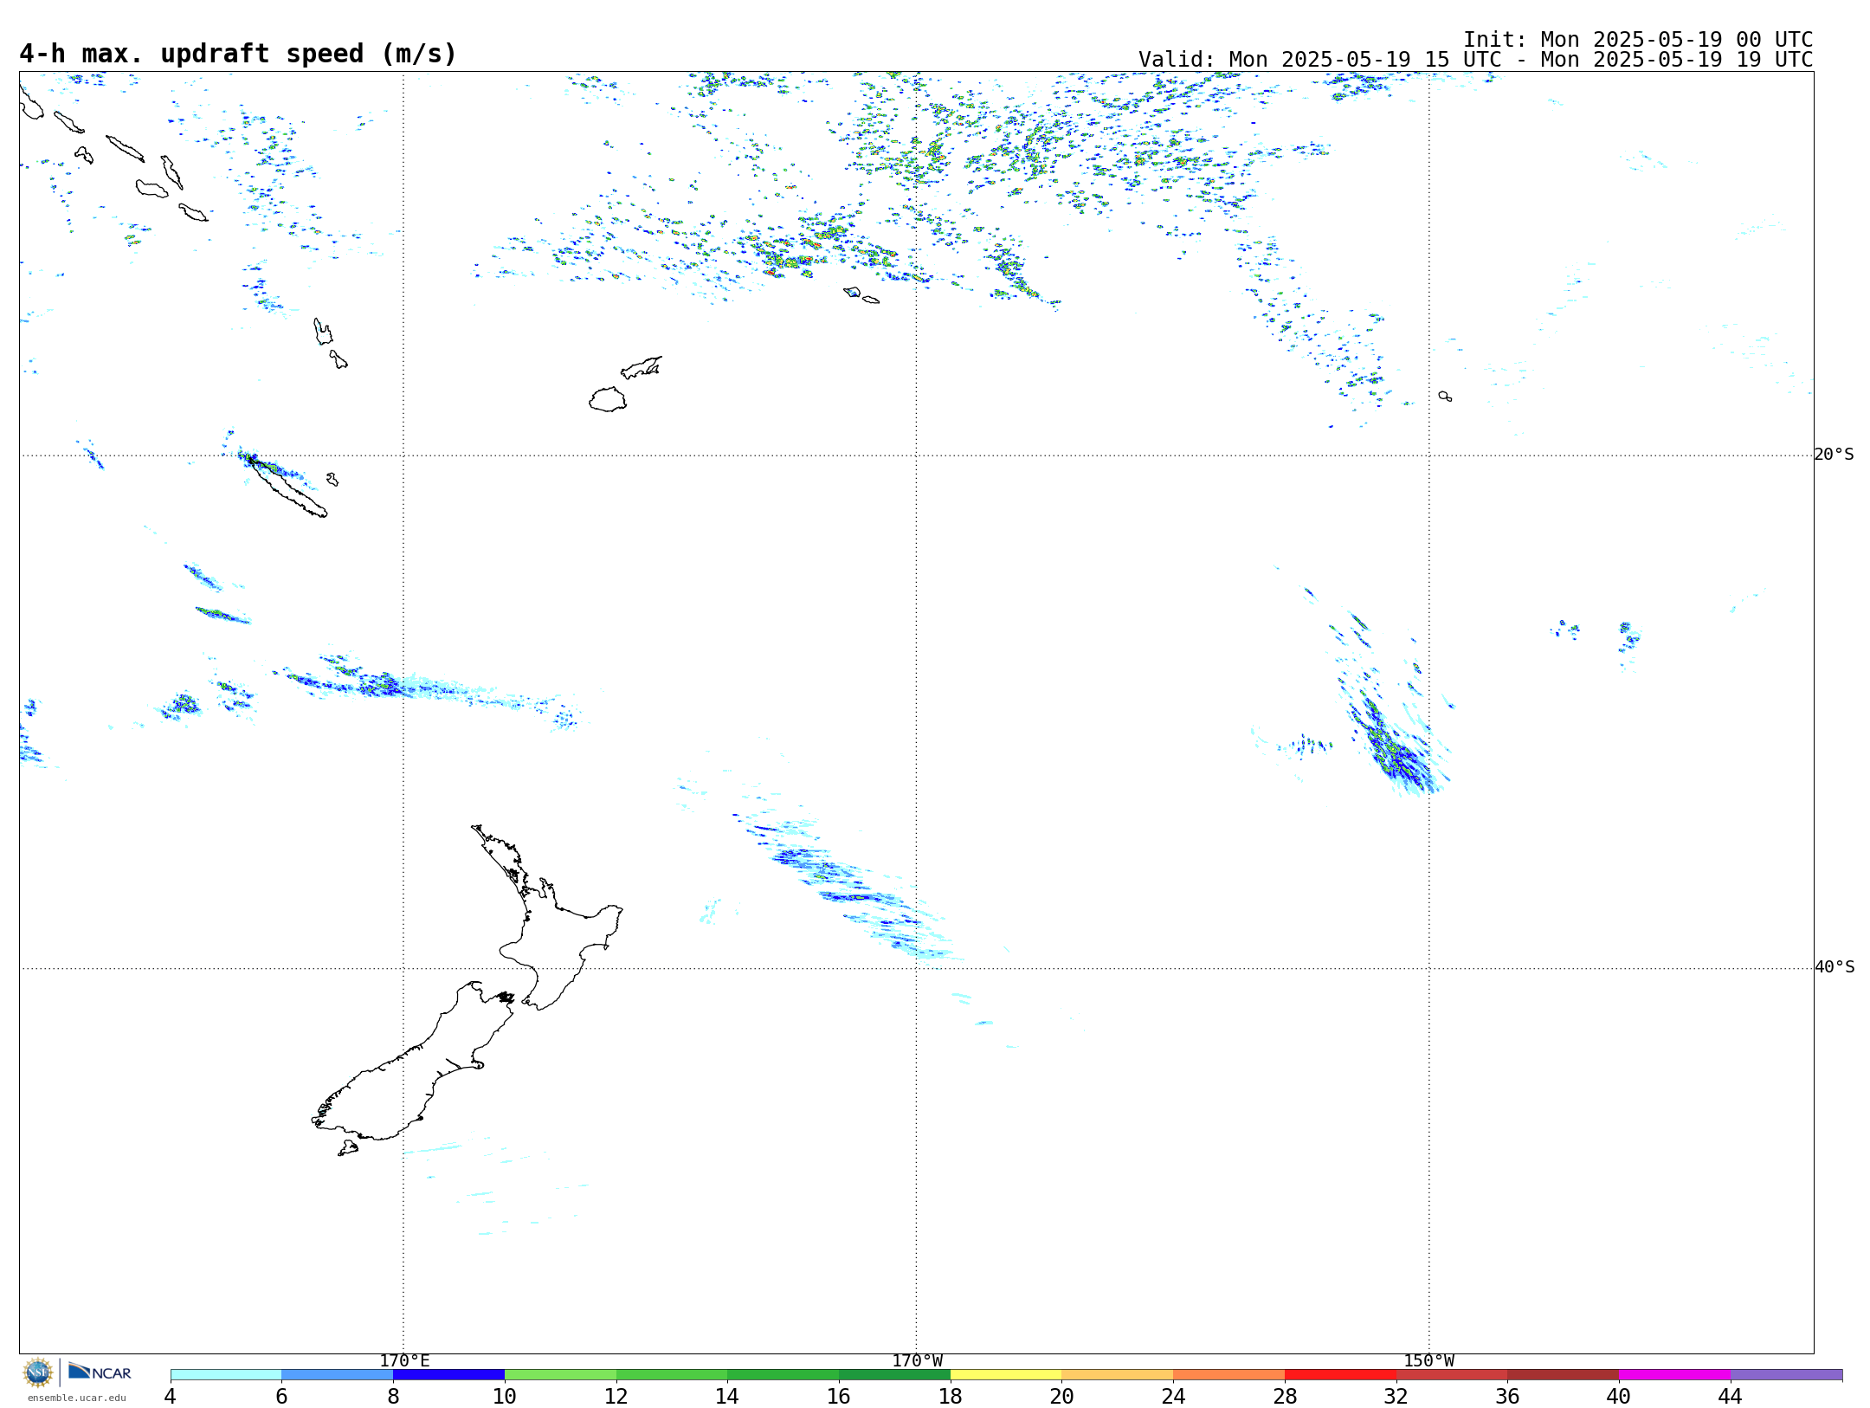Pick the light orange 20–24 colorbar swatch
1870x1408 pixels.
coord(1118,1375)
